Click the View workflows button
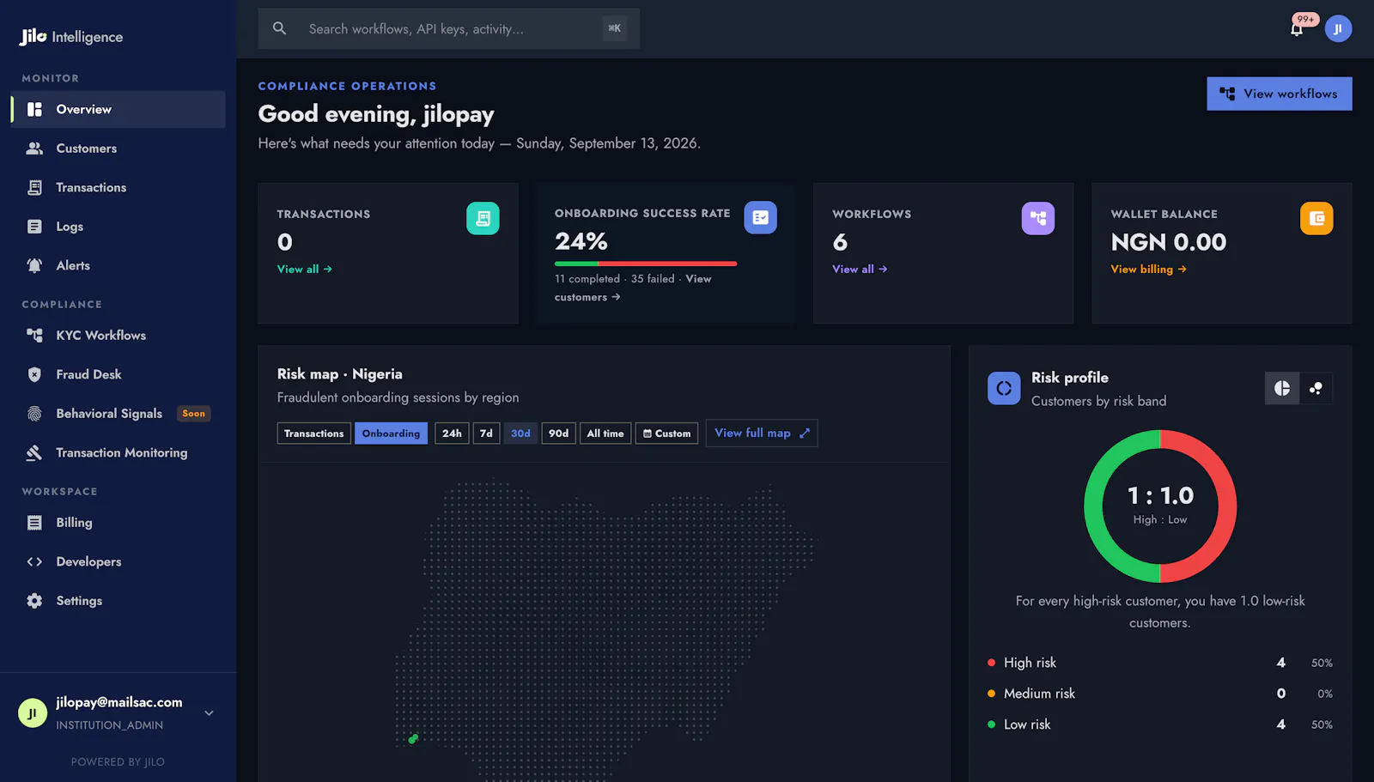1374x782 pixels. coord(1280,94)
